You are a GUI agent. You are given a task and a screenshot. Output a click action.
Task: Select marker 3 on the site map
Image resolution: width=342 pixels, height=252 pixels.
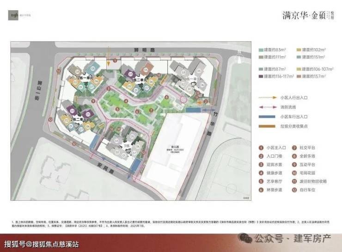109,89
